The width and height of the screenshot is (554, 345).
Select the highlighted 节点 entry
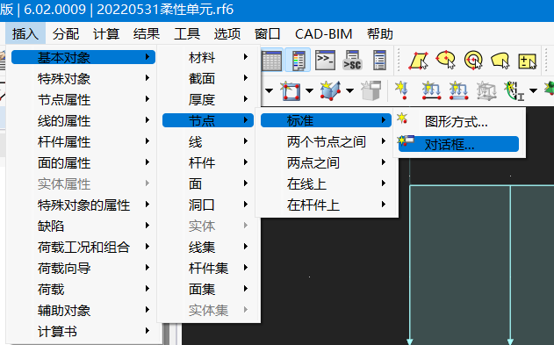click(x=208, y=120)
